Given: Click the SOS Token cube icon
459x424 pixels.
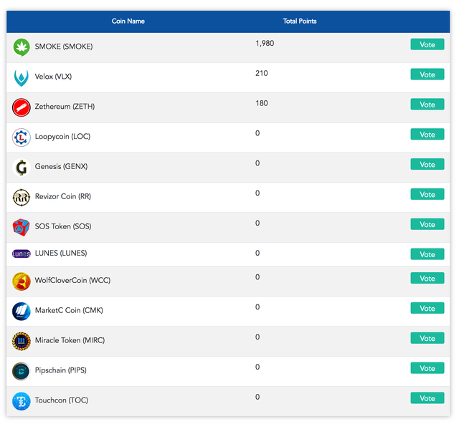Looking at the screenshot, I should point(21,227).
